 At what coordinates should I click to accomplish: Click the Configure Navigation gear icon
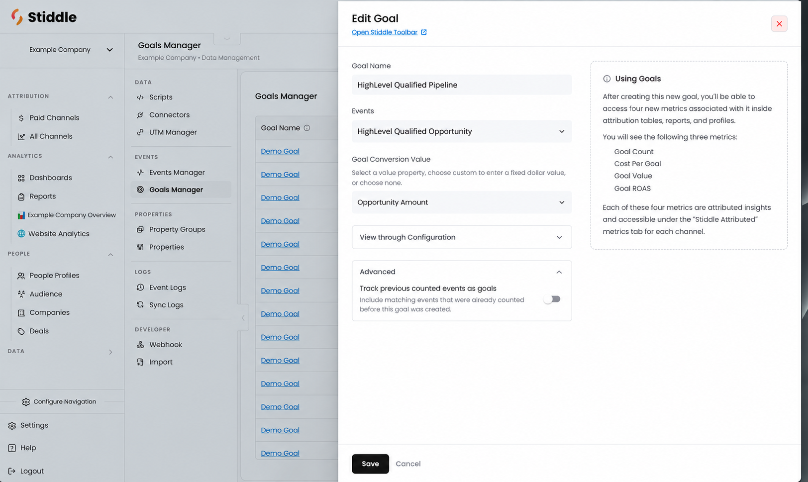click(26, 402)
